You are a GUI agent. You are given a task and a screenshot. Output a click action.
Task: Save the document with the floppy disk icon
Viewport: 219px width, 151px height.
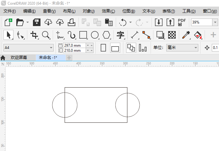coord(37,22)
